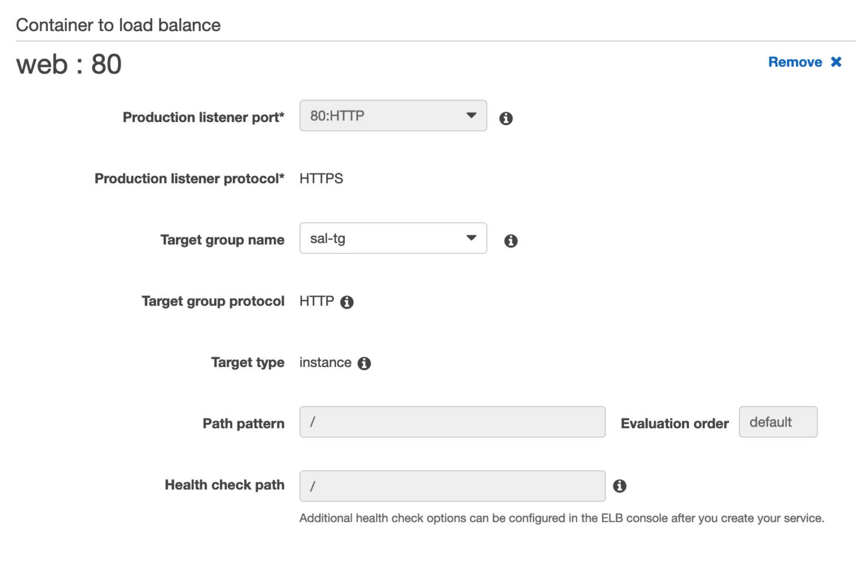Click the Remove link
This screenshot has width=856, height=572.
coord(795,62)
